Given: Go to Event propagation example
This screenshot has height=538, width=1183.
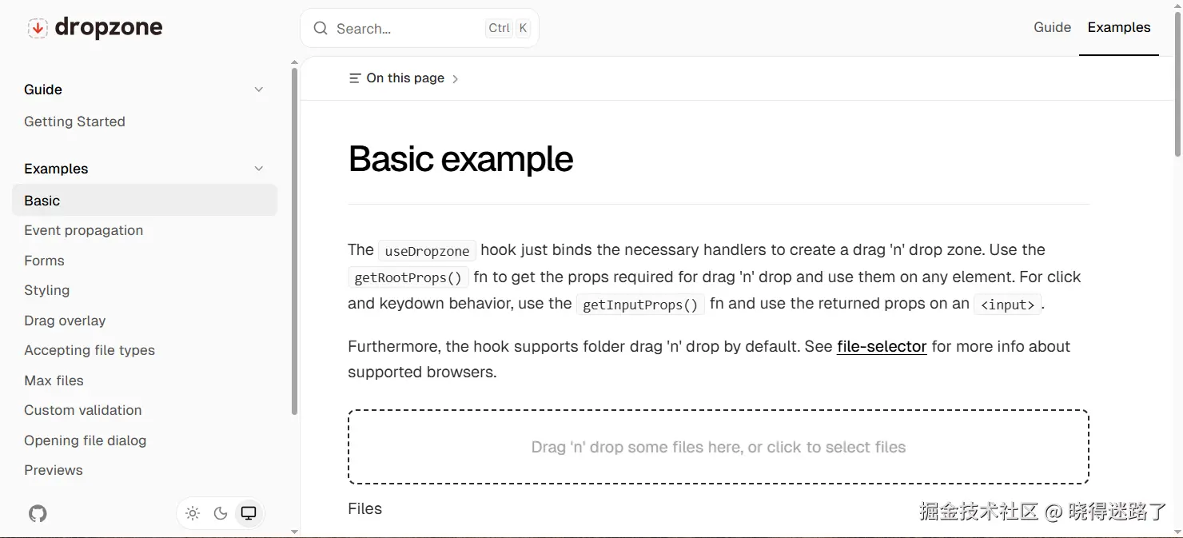Looking at the screenshot, I should pos(83,230).
